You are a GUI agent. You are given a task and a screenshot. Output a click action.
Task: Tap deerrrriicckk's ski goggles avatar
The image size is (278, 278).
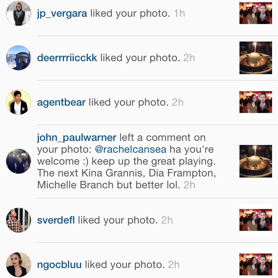pos(19,58)
